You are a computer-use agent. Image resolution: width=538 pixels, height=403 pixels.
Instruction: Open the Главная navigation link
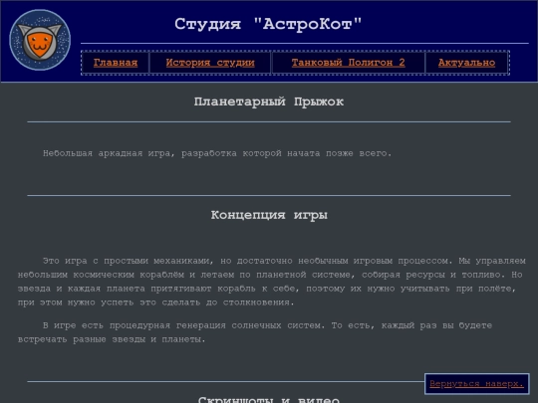point(116,63)
